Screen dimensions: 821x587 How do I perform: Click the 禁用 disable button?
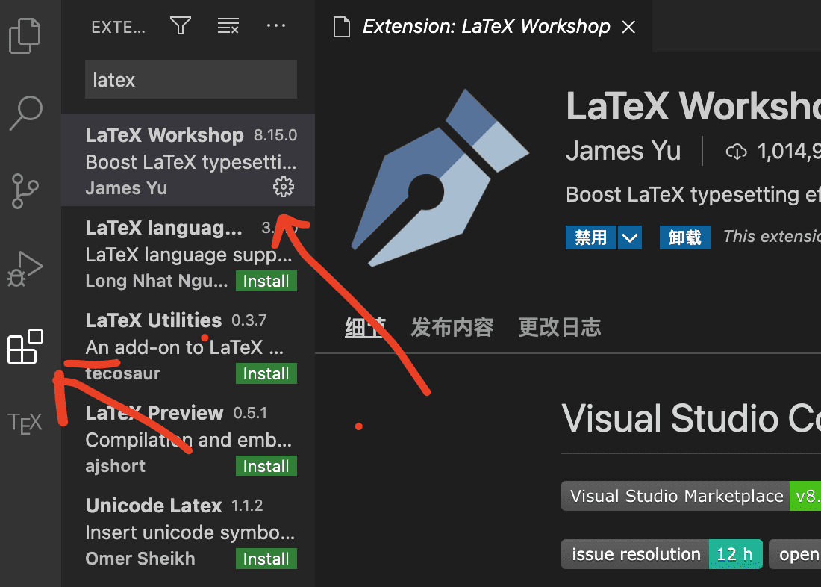pyautogui.click(x=590, y=237)
